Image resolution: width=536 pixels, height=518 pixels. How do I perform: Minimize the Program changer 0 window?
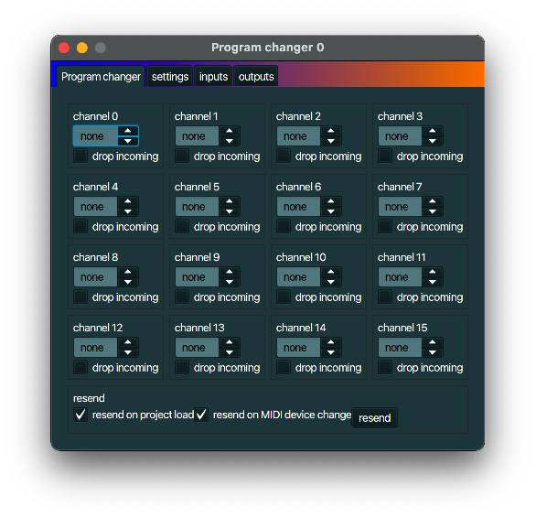pos(82,48)
